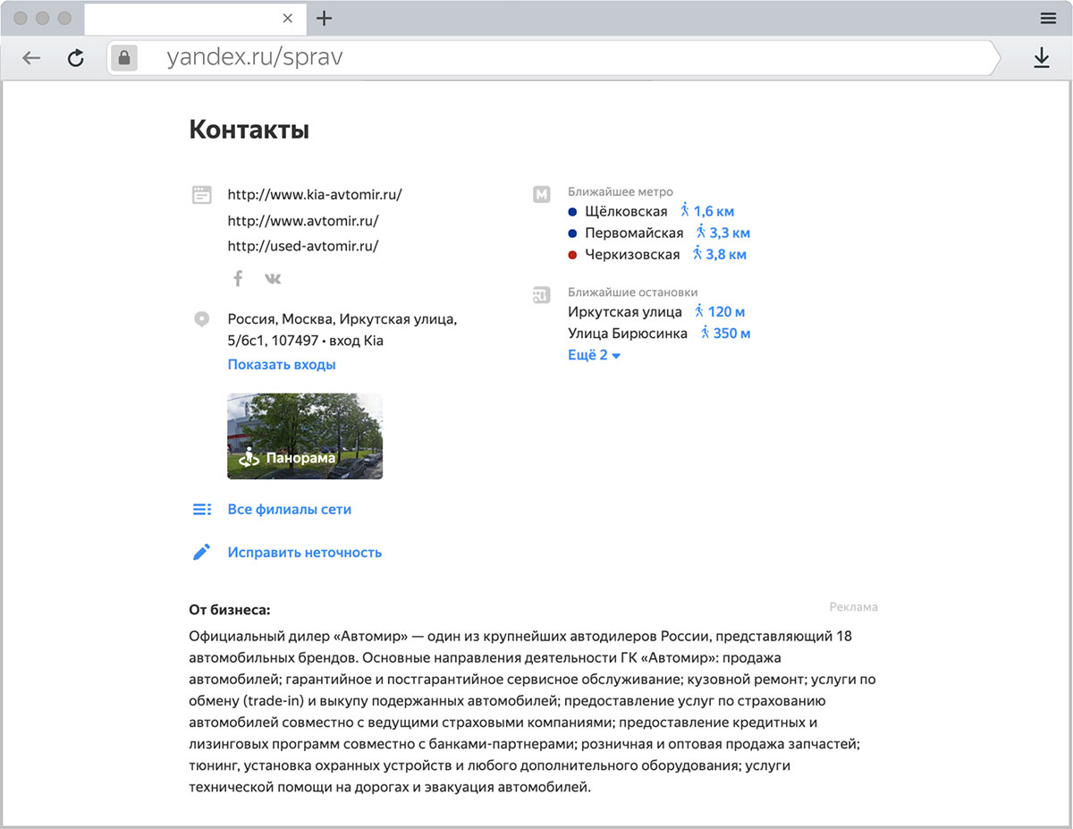Open the hamburger browser menu

point(1048,18)
